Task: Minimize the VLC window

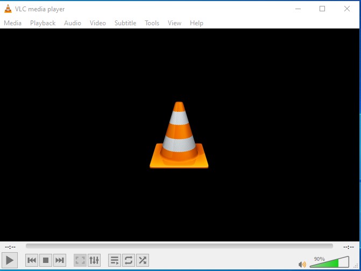Action: (x=298, y=9)
